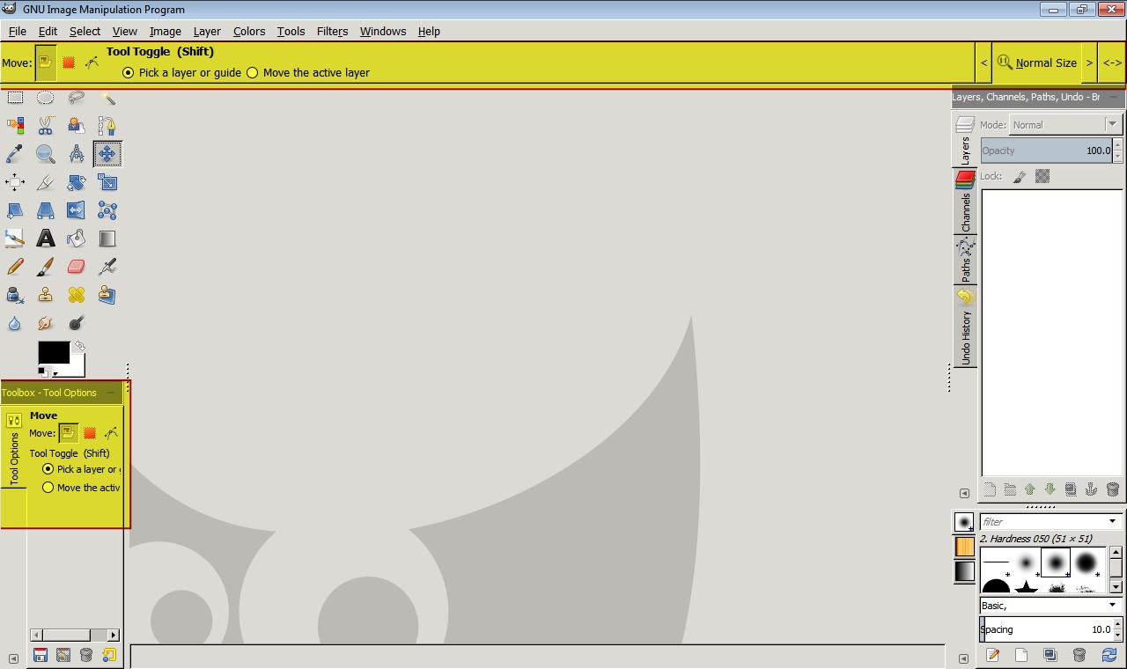Viewport: 1127px width, 669px height.
Task: Activate the Dodge/Burn tool
Action: [77, 323]
